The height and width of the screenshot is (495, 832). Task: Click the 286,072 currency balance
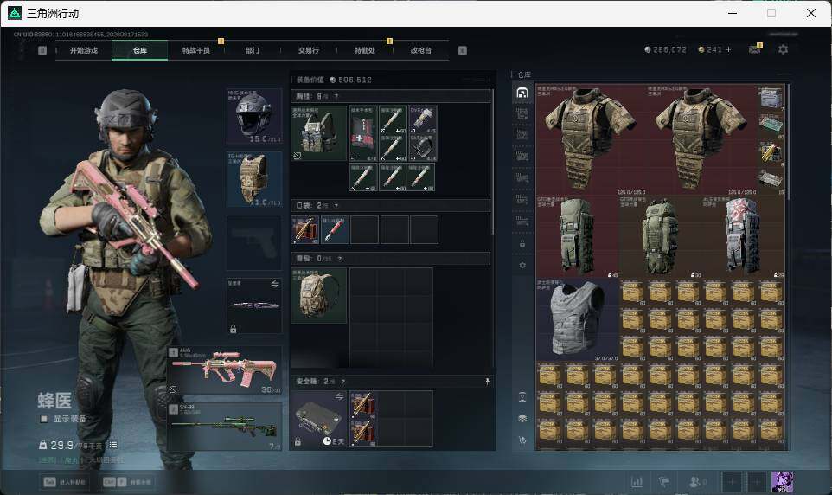coord(665,49)
